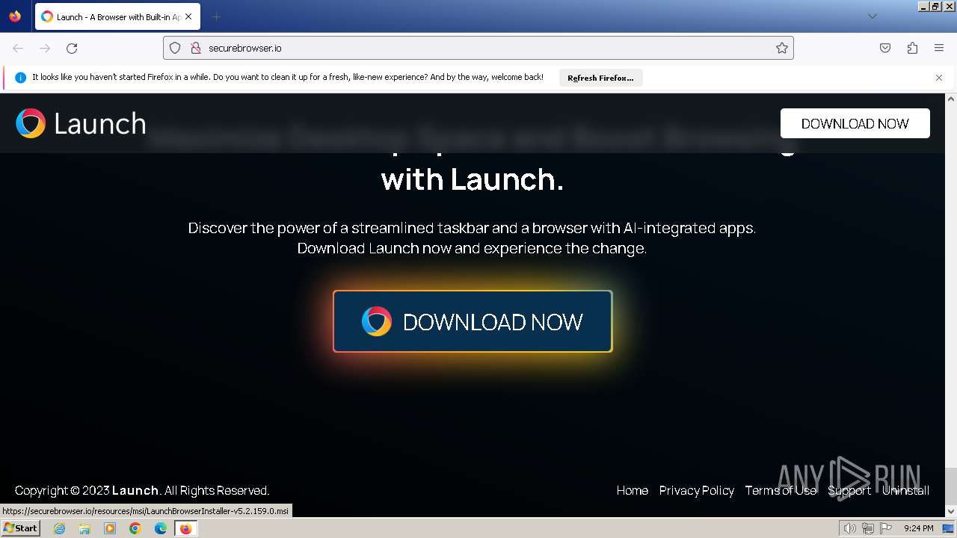957x538 pixels.
Task: Click the page scrollbar up arrow
Action: point(951,99)
